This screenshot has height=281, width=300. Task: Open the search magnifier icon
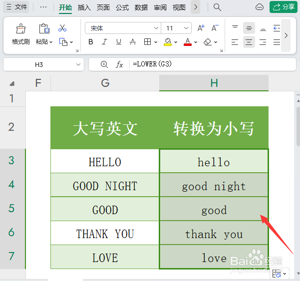pos(217,7)
